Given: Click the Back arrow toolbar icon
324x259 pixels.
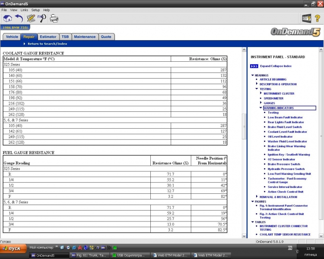Looking at the screenshot, I should tap(19, 18).
